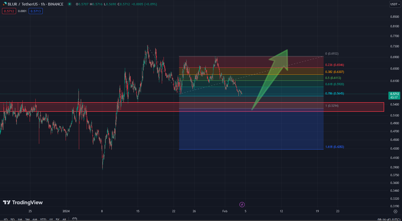Click the Fib level label 0.382 (0.6307)

point(335,72)
